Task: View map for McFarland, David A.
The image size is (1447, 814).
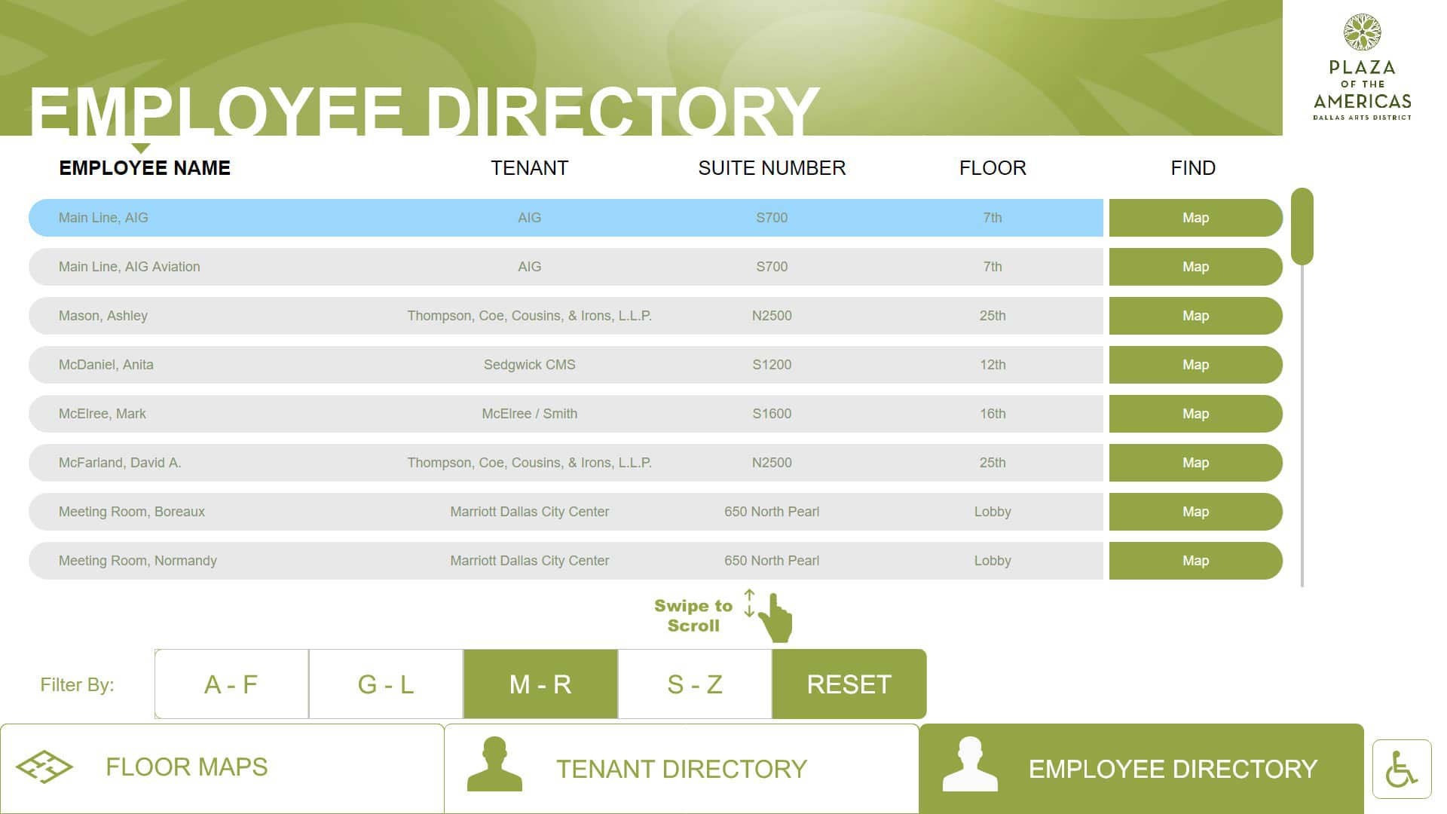Action: [x=1195, y=463]
